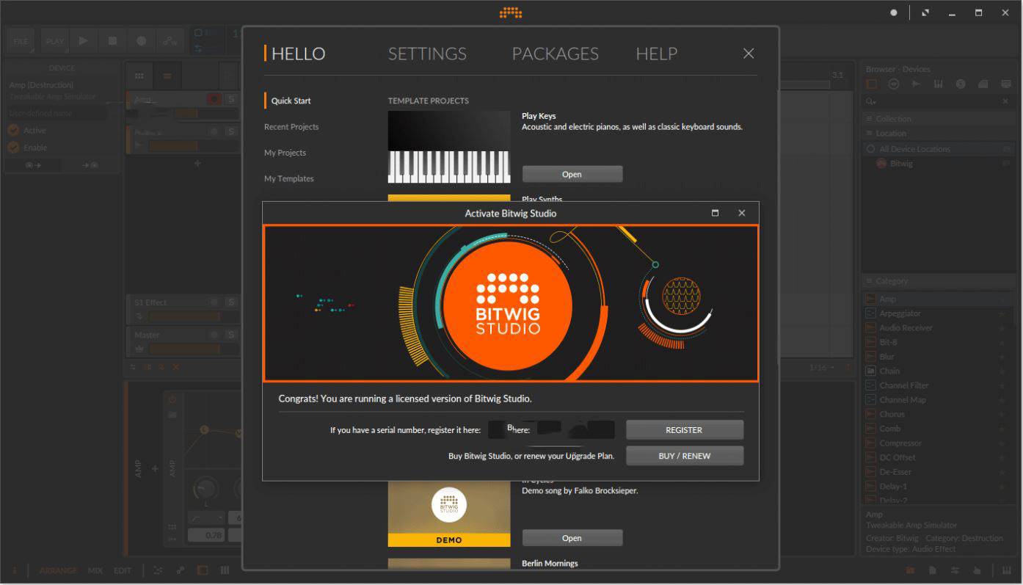This screenshot has height=585, width=1023.
Task: Solo the Master track
Action: coord(230,335)
